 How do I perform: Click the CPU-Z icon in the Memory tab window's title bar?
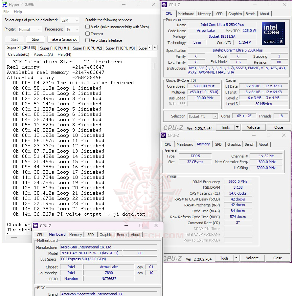tap(163, 135)
